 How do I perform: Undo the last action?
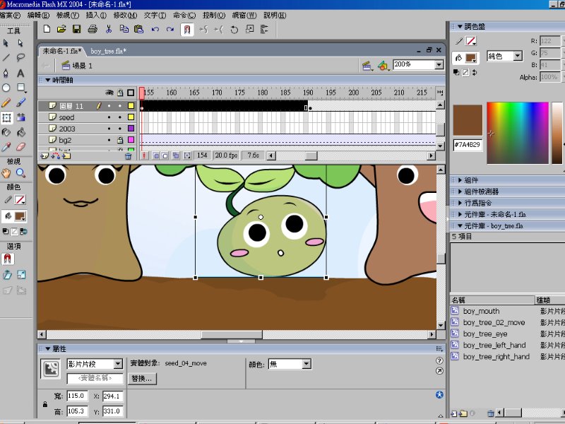tap(155, 29)
